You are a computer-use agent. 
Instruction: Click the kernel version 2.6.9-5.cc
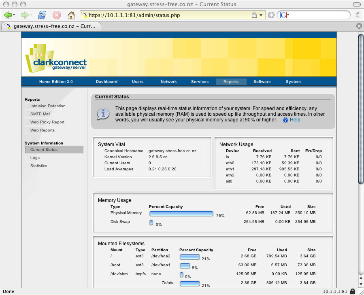point(158,157)
